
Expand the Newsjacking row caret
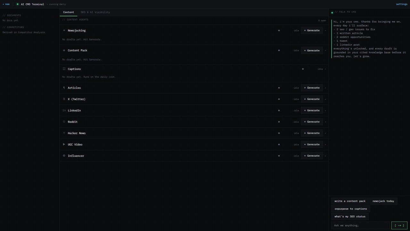325,30
